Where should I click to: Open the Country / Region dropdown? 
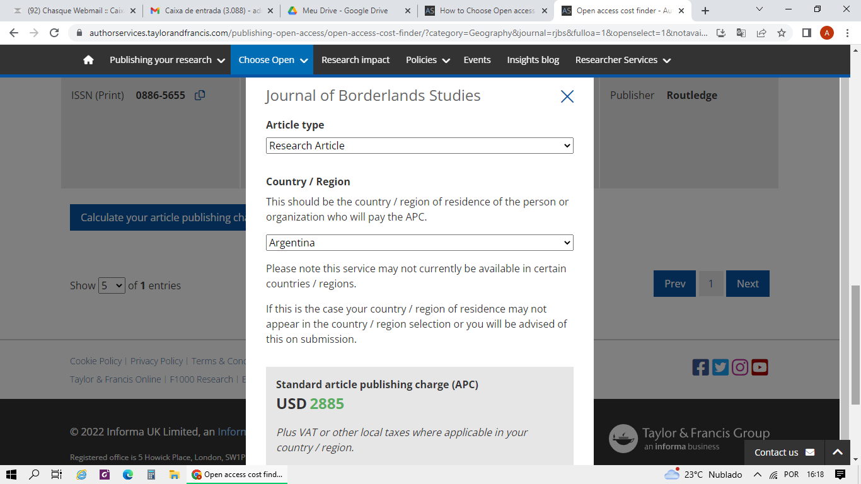tap(419, 243)
